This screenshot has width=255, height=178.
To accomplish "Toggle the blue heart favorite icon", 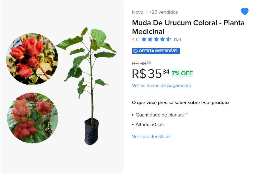I will pyautogui.click(x=245, y=12).
